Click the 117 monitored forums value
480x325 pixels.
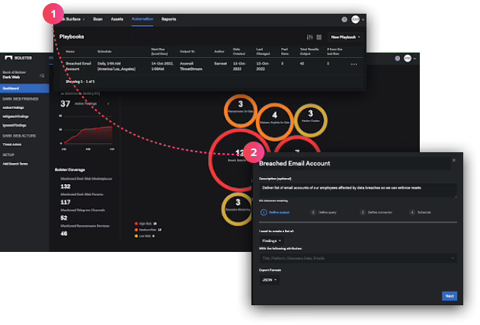pos(66,202)
